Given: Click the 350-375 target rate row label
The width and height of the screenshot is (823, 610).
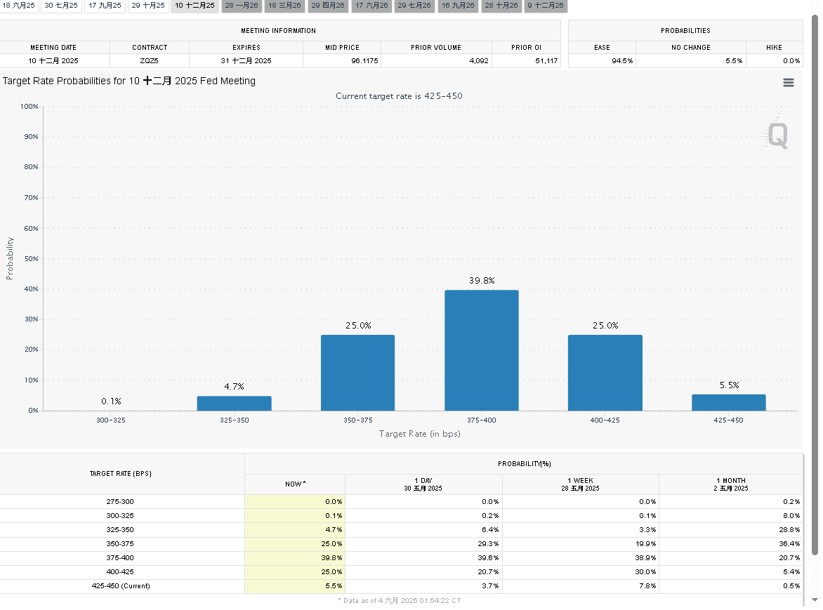Looking at the screenshot, I should point(120,544).
